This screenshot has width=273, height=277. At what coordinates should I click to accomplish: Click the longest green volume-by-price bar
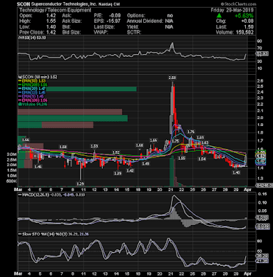click(77, 89)
